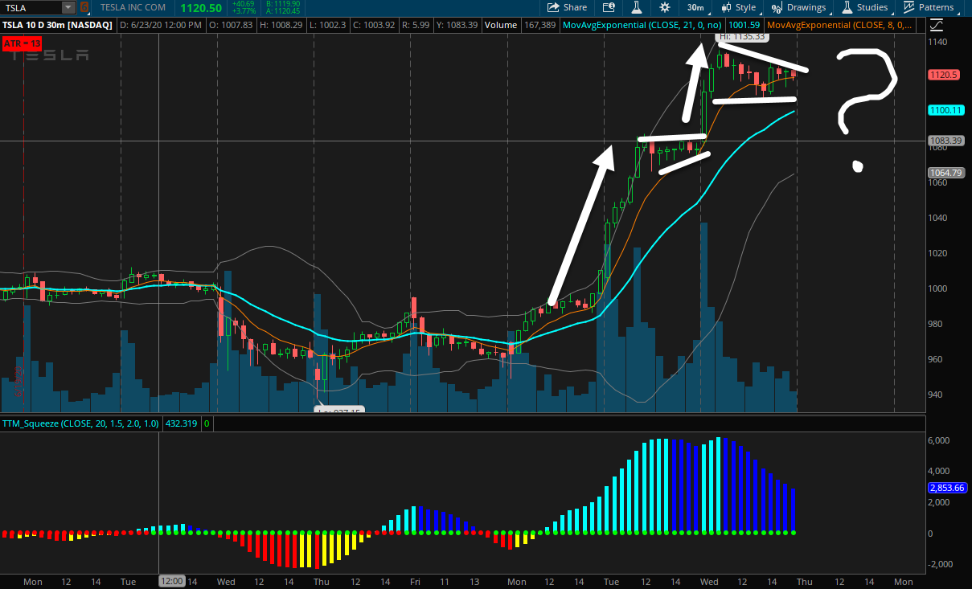The height and width of the screenshot is (589, 972).
Task: Click the orange symbol link number icon
Action: coord(84,7)
